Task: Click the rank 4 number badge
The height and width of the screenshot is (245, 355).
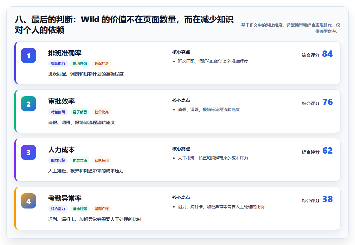Action: pos(29,201)
